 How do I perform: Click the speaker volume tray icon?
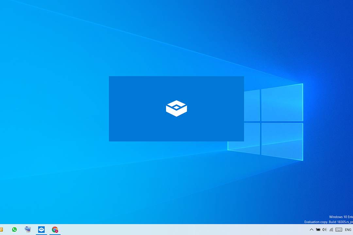[324, 230]
